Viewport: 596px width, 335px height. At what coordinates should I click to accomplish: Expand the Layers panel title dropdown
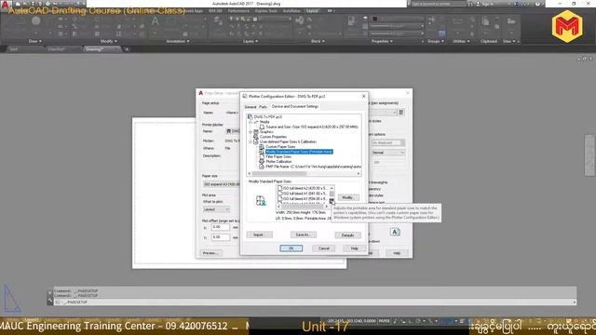click(251, 41)
